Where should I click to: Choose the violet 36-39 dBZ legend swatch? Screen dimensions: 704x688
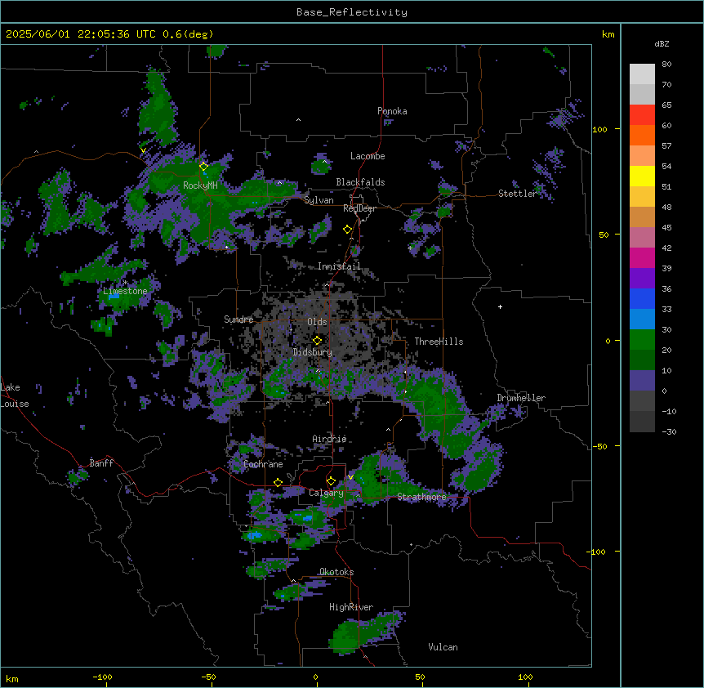tap(642, 279)
